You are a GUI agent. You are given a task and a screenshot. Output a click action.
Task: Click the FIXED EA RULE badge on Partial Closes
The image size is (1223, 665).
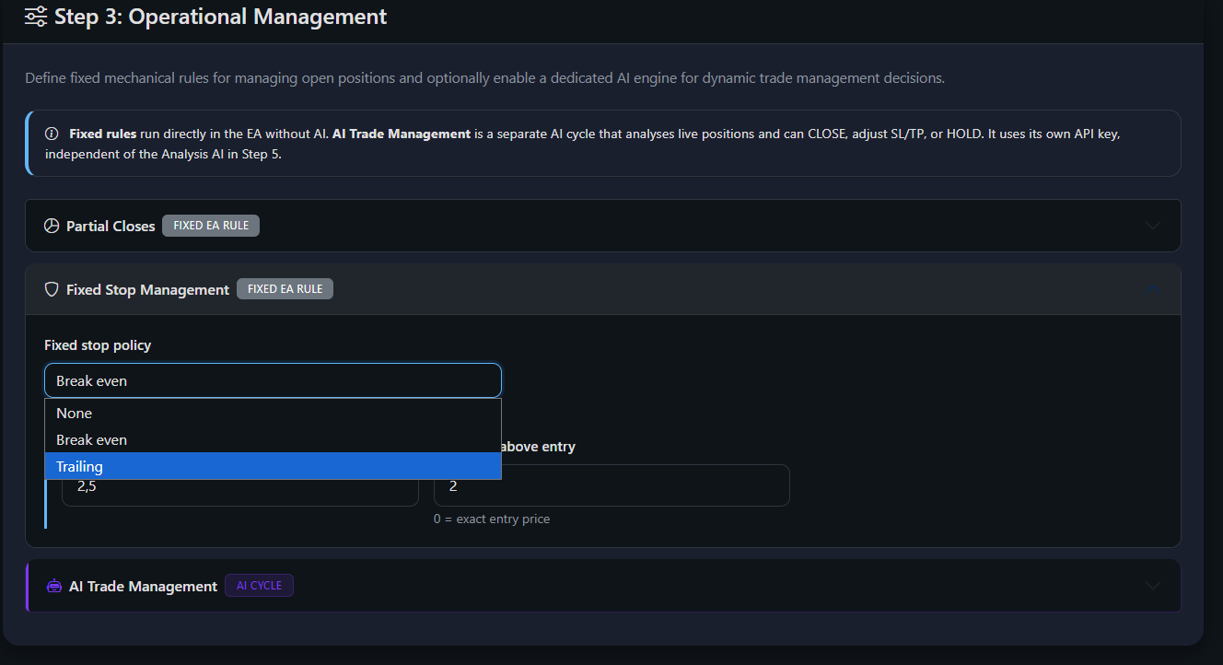tap(211, 226)
